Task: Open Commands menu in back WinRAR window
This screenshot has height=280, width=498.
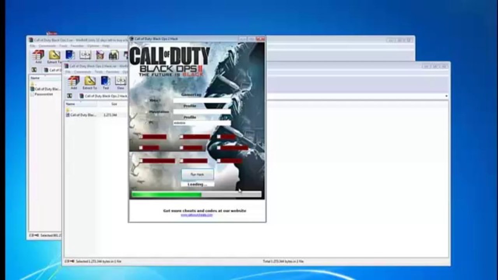Action: [x=47, y=46]
